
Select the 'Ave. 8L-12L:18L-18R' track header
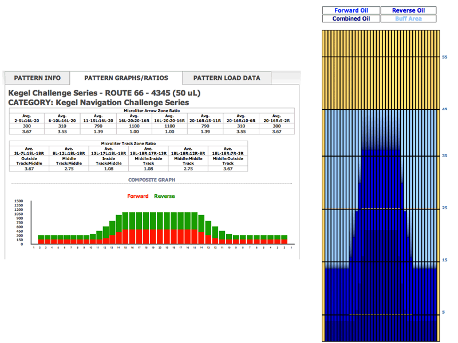point(69,151)
